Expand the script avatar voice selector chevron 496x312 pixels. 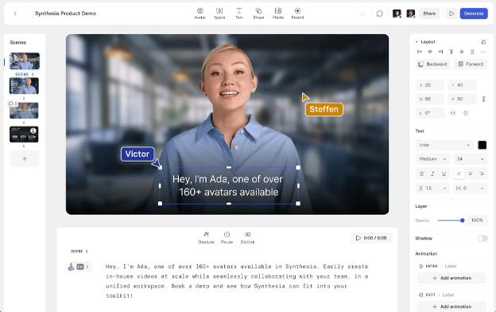[87, 267]
